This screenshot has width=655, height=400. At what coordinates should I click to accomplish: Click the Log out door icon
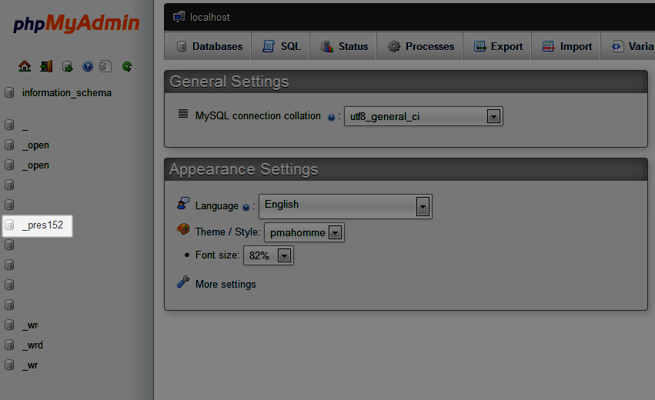(46, 67)
